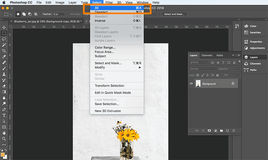Delete layer using the trash icon

coord(234,131)
